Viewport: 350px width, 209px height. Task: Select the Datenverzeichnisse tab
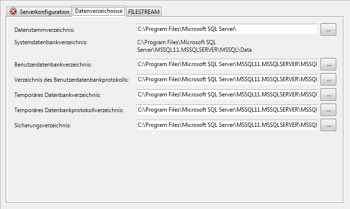tap(99, 10)
